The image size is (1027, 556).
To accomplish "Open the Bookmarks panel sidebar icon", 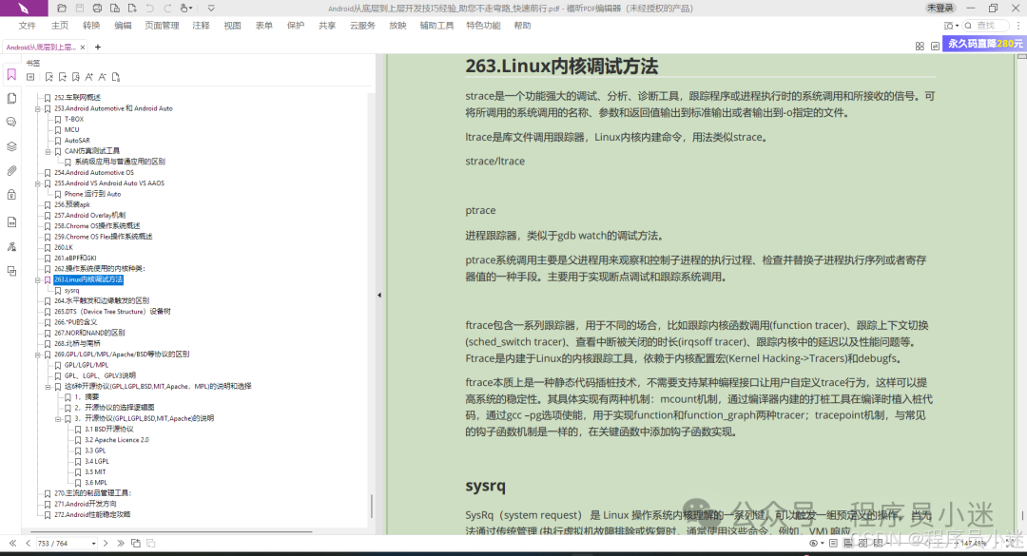I will coord(11,75).
